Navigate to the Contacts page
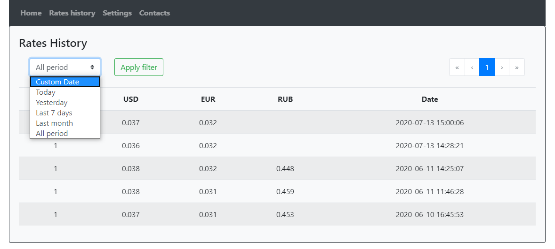Viewport: 555px width, 249px height. (154, 13)
